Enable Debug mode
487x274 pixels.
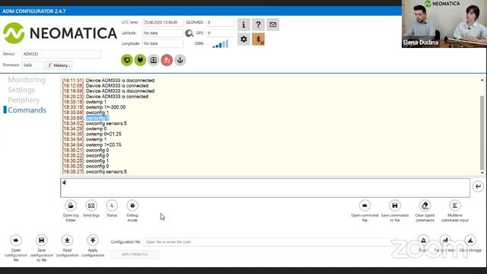click(x=132, y=205)
